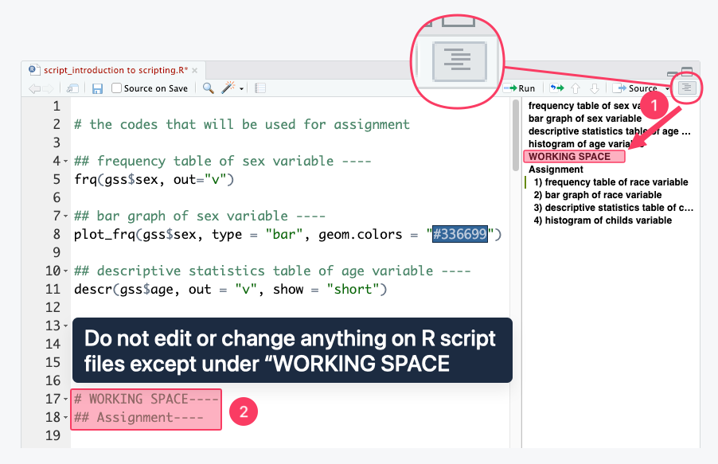Open the Source options dropdown arrow

tap(667, 89)
